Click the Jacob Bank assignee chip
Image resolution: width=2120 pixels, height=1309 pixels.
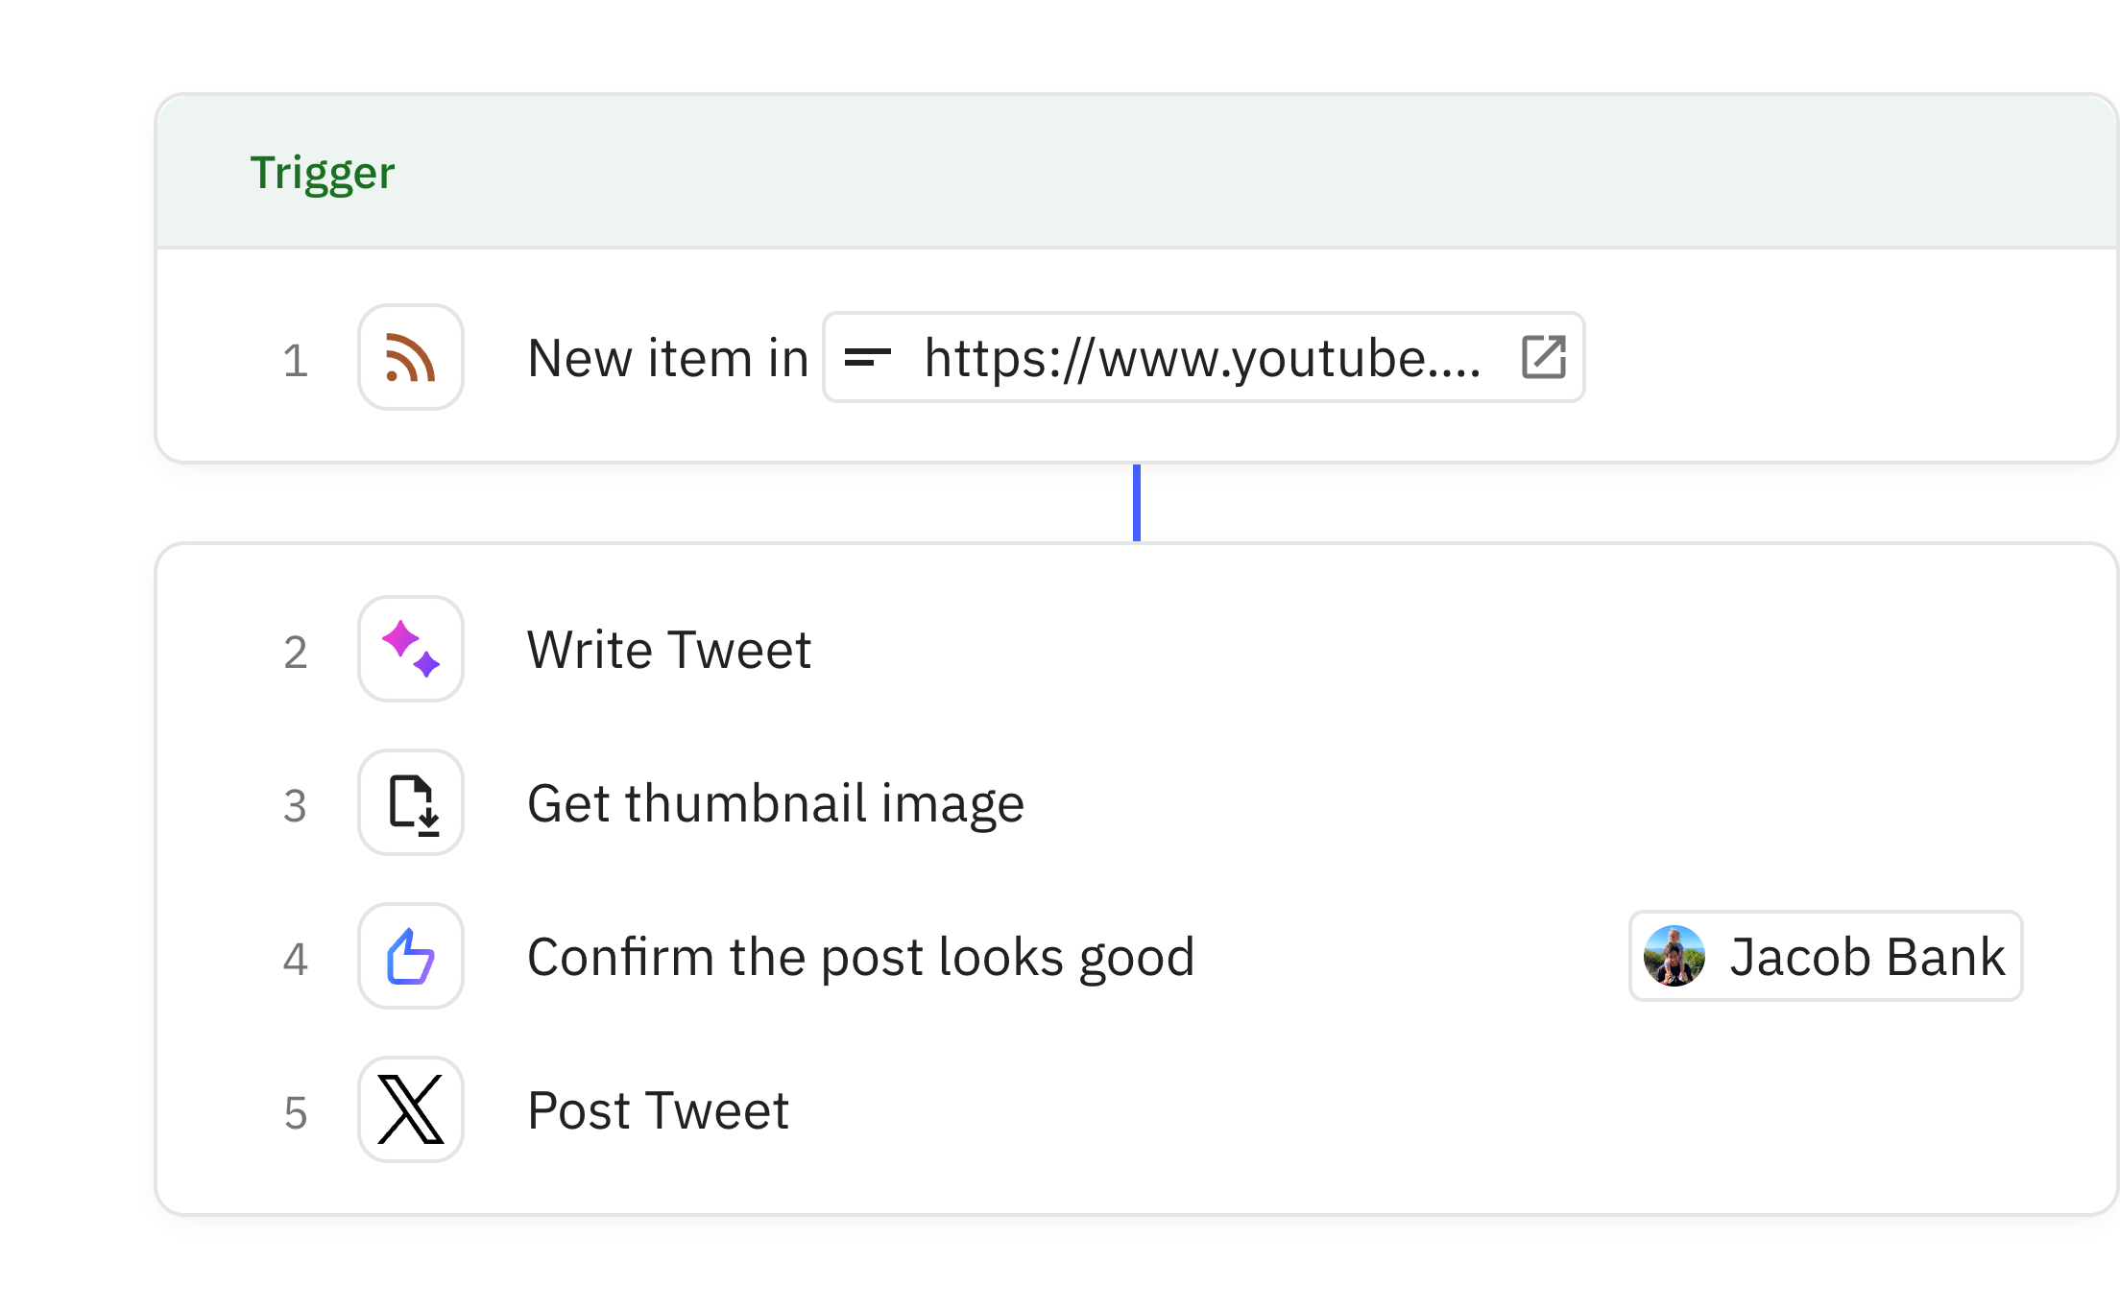click(x=1824, y=956)
